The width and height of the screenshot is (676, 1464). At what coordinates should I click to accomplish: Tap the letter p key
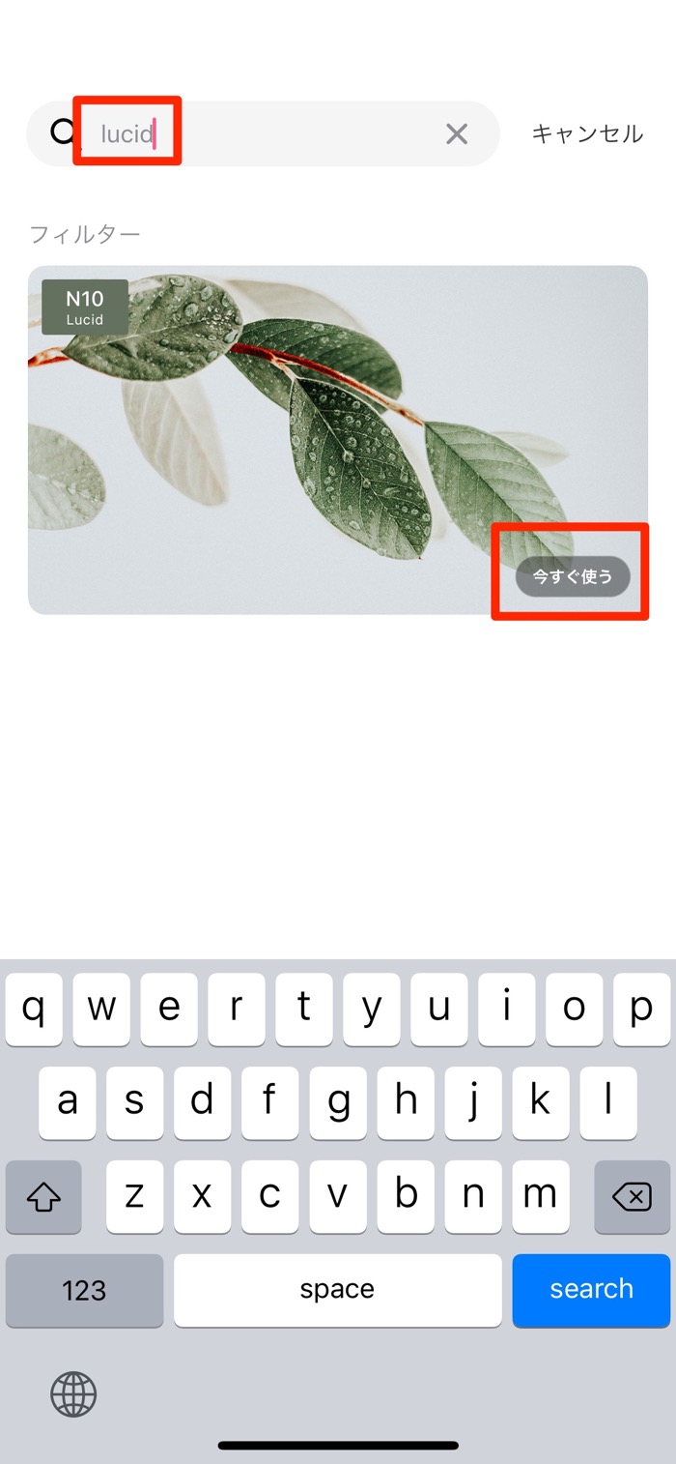tap(642, 1010)
